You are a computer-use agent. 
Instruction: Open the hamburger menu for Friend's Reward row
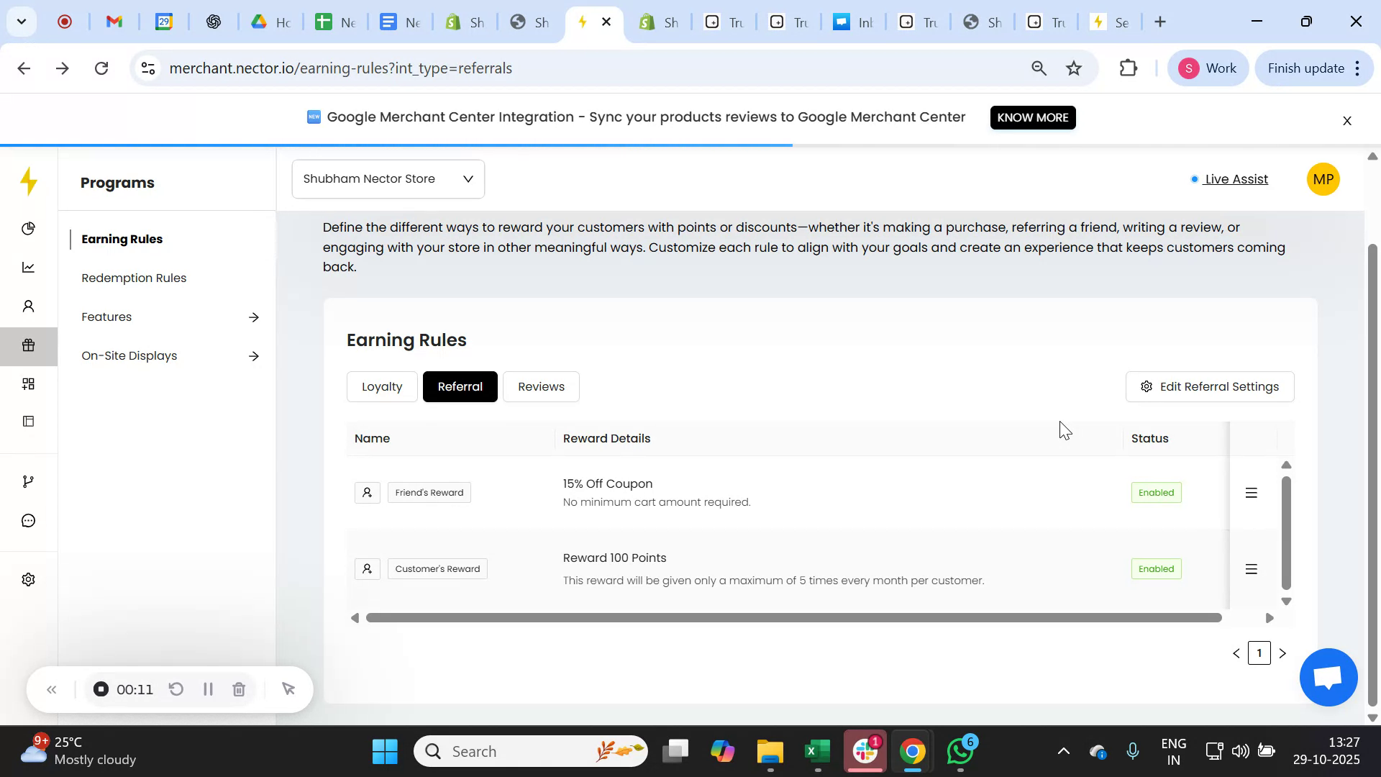coord(1252,492)
